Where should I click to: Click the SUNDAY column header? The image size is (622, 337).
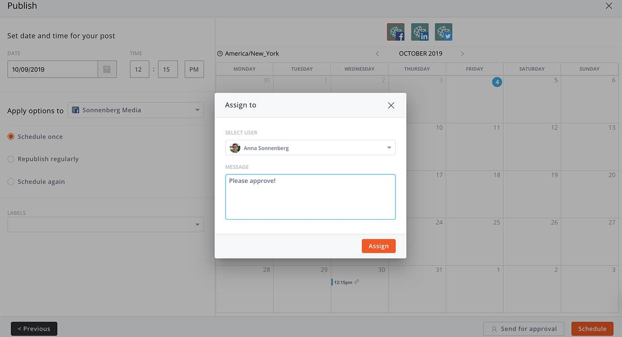click(590, 69)
